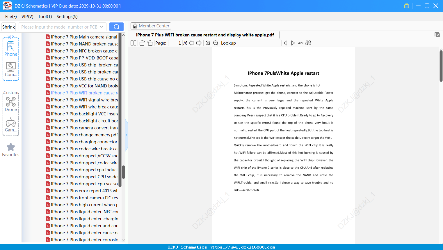Viewport: 443px width, 250px height.
Task: Open iPhone 7 Plus dropped ,VCC3V file
Action: (82, 156)
